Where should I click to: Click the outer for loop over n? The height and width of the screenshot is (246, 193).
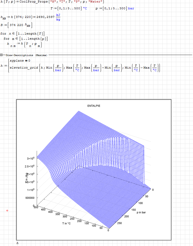pyautogui.click(x=23, y=34)
